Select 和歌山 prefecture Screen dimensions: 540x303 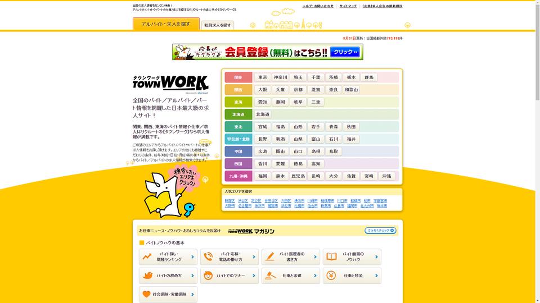[351, 90]
